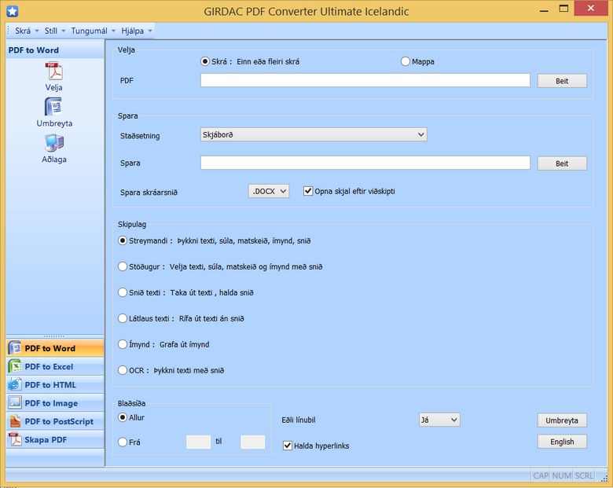Minimize the GIRDAC window

[x=544, y=9]
